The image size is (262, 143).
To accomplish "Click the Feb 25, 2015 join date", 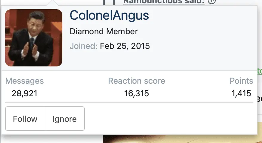I will pos(125,46).
